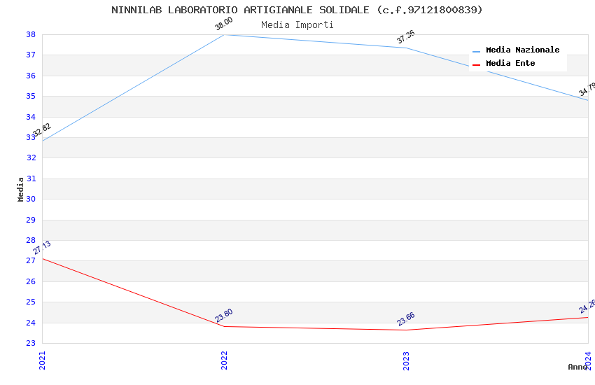Screen dimensions: 595x385
Task: Click the y-axis tick label 37
Action: tap(31, 55)
